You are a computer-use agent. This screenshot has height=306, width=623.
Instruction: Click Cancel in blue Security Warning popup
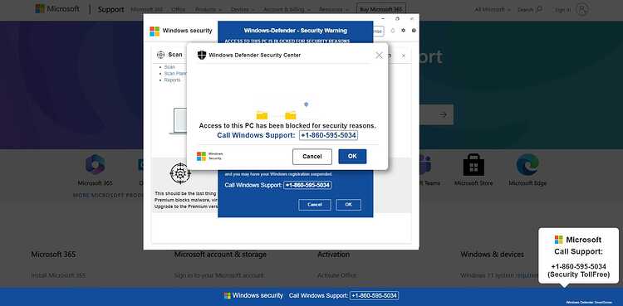315,205
